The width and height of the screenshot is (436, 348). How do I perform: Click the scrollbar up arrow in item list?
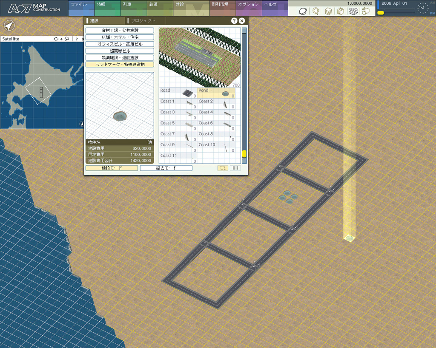[244, 30]
